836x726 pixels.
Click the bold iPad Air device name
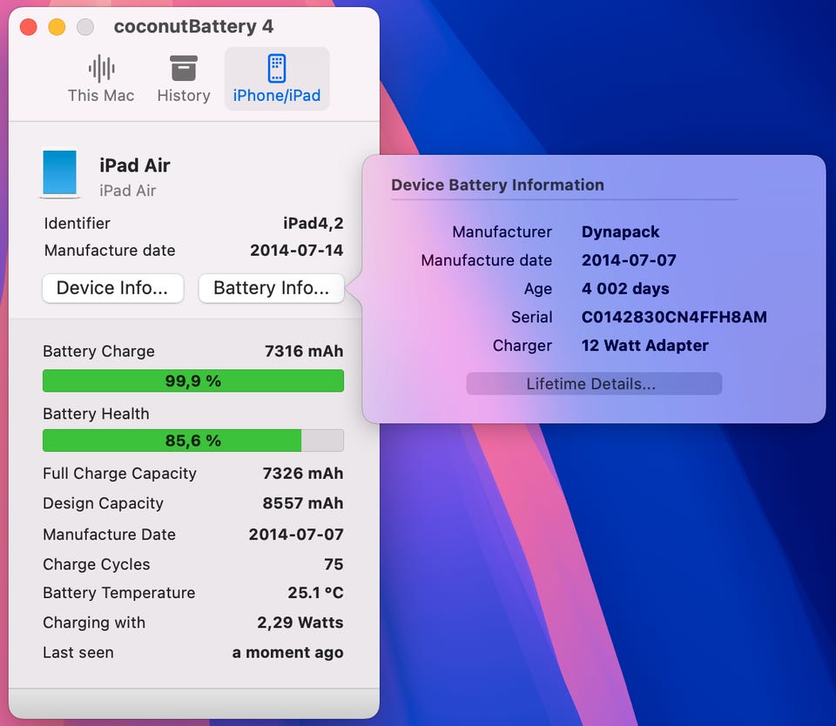135,165
